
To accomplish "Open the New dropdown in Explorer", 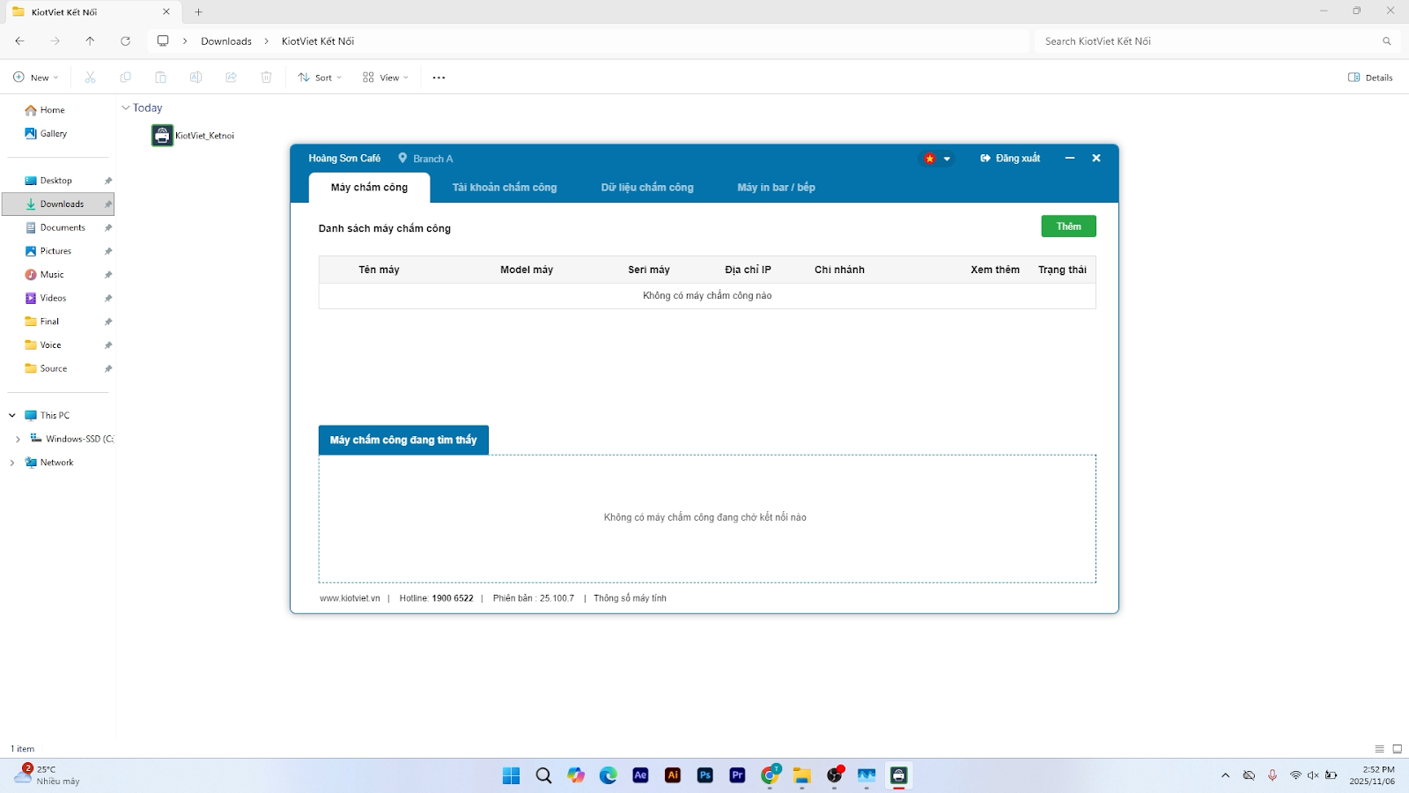I will [x=36, y=78].
